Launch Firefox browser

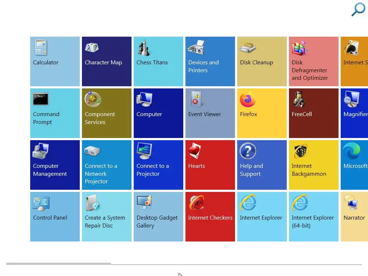coord(262,113)
